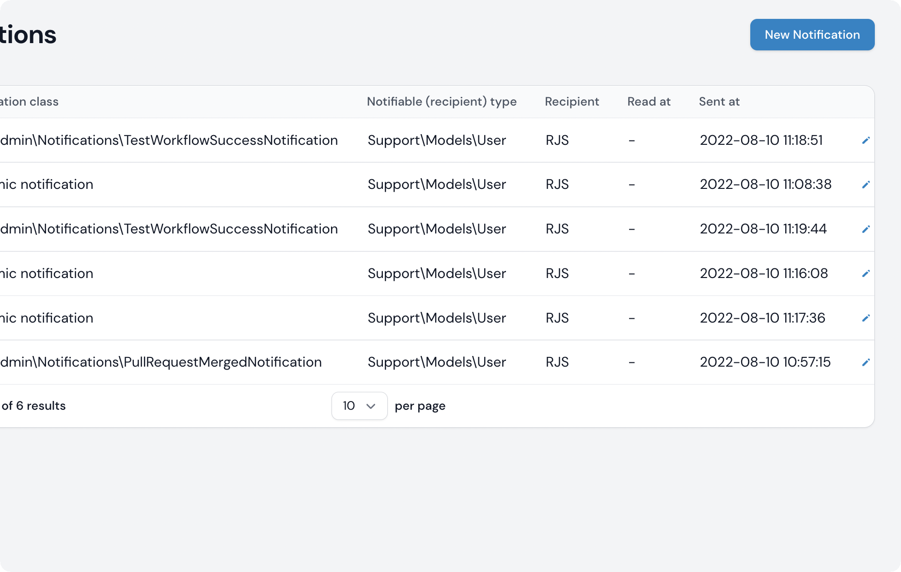
Task: Sort by Sent at column header
Action: [719, 102]
